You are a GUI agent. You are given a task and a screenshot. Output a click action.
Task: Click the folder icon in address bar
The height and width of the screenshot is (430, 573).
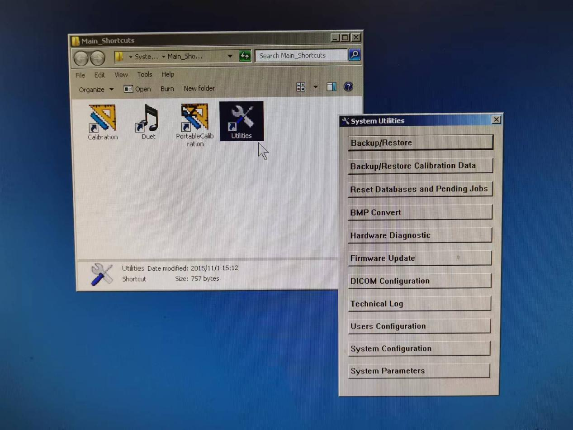[119, 57]
